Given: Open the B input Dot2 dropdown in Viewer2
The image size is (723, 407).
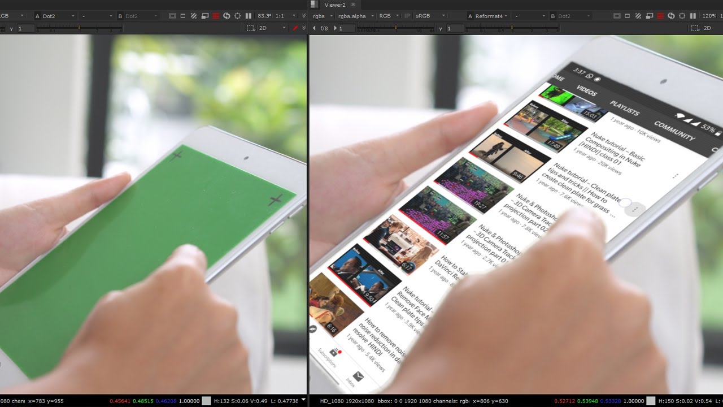Looking at the screenshot, I should (570, 16).
